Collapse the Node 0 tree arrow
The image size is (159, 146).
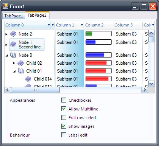[x=7, y=55]
